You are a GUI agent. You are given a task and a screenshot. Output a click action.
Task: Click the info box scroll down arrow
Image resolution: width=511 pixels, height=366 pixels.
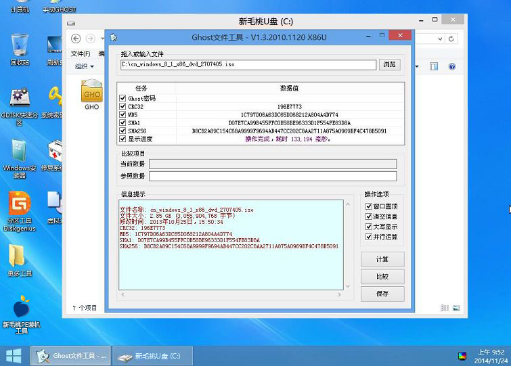[348, 286]
